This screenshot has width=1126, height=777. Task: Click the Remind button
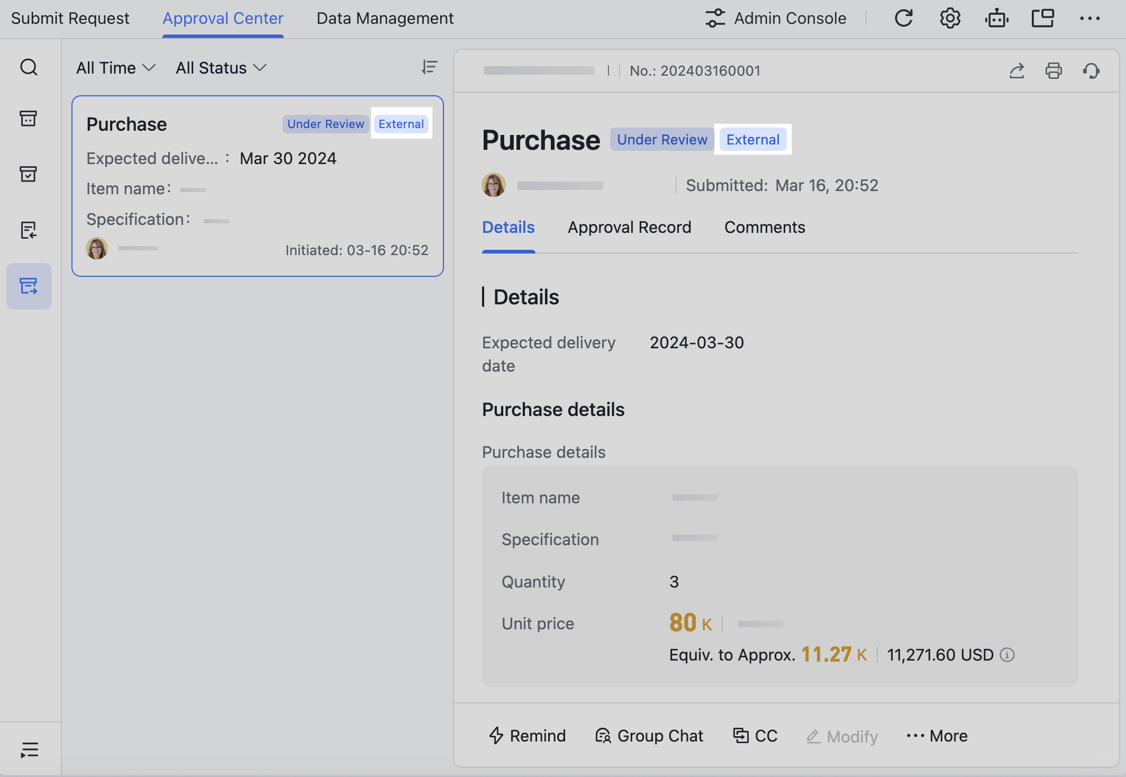[527, 736]
